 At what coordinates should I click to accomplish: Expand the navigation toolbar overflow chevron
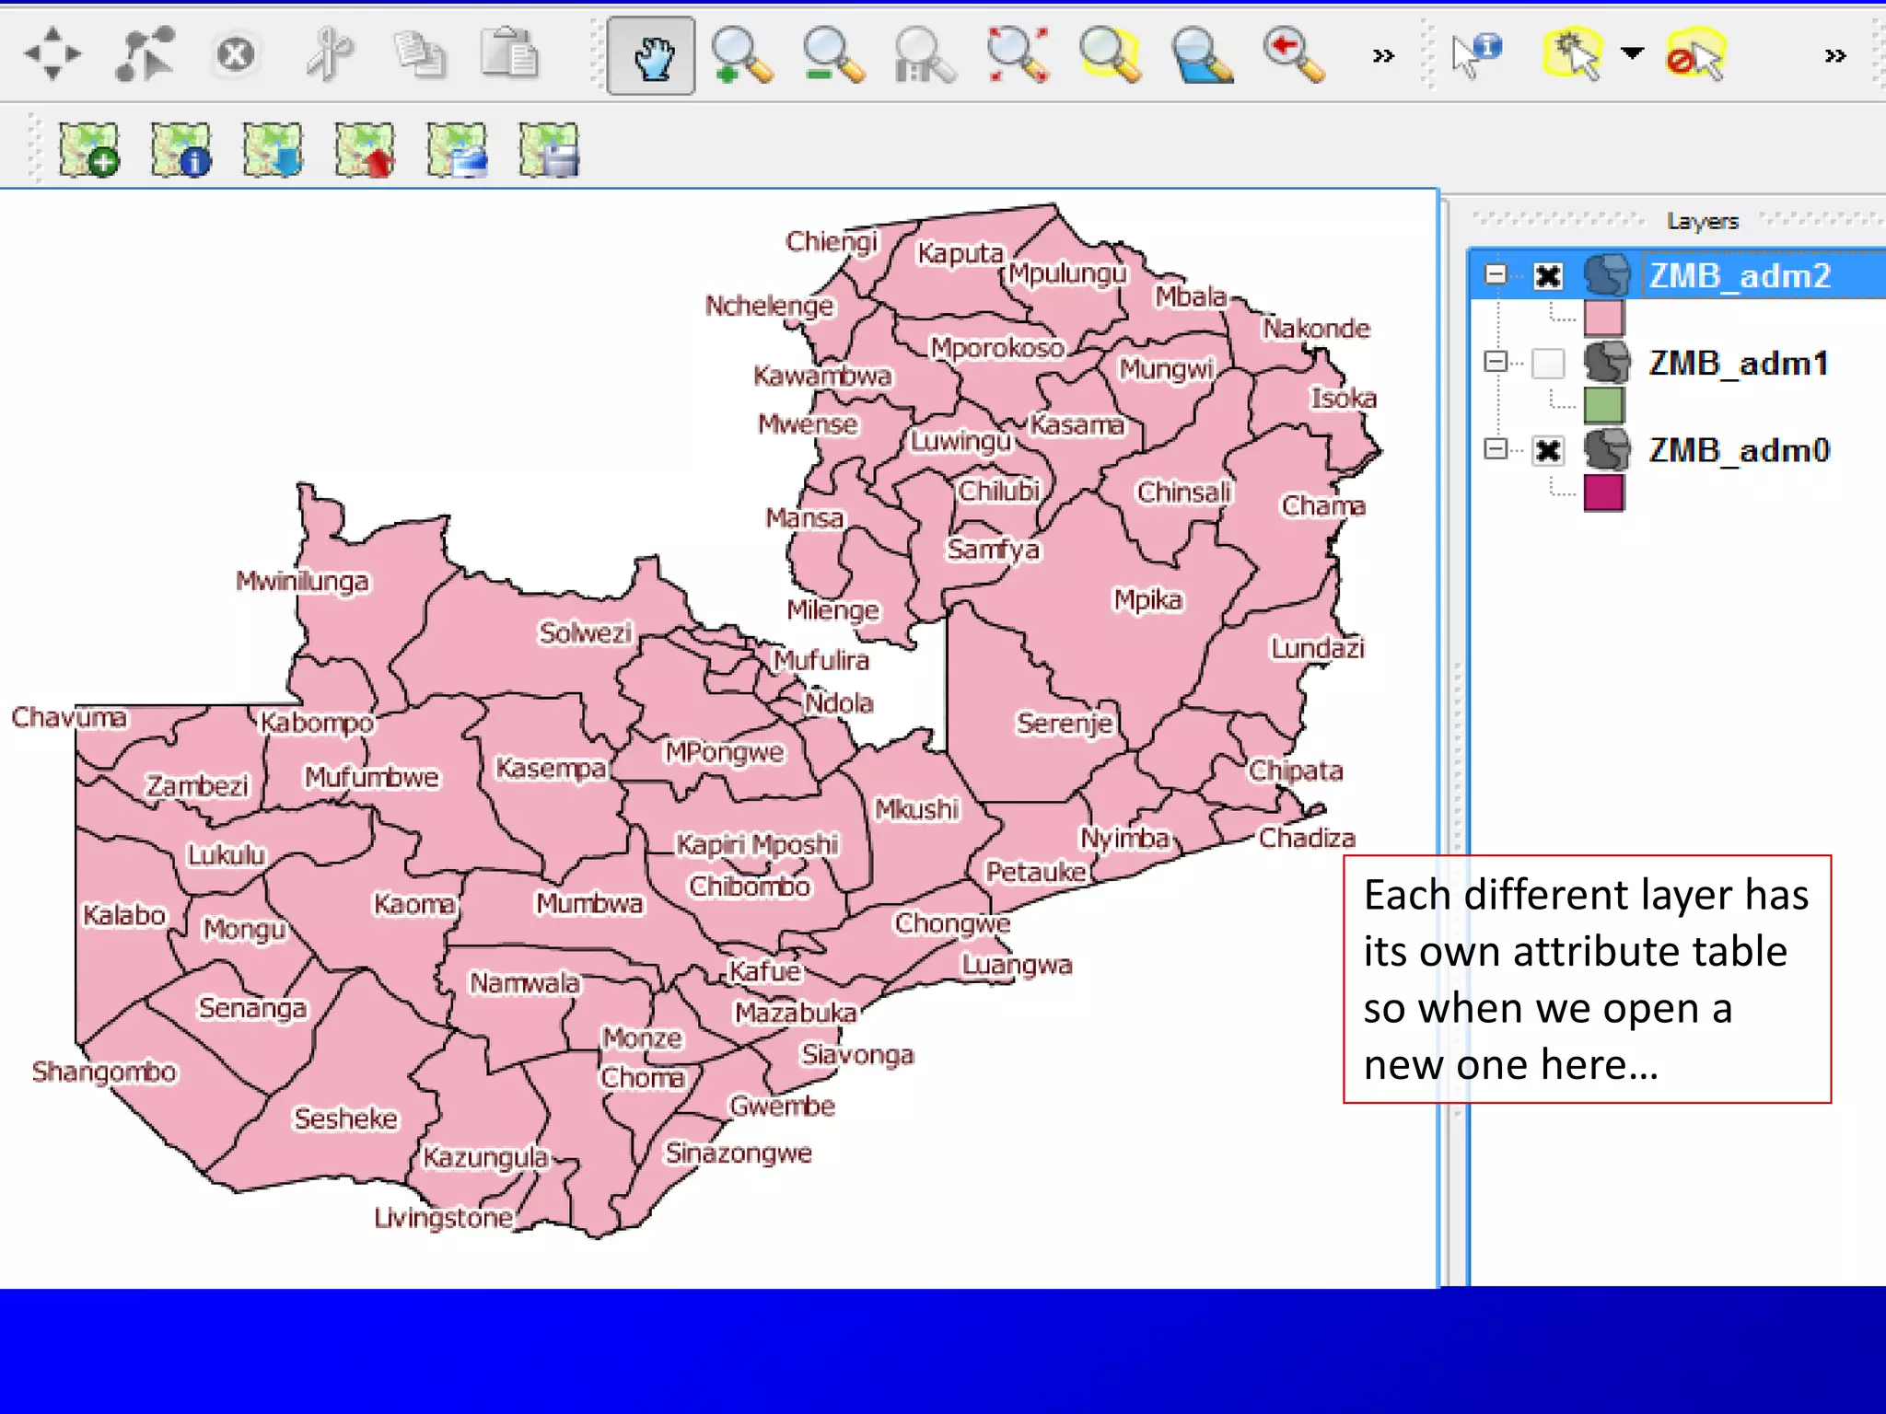(x=1382, y=56)
